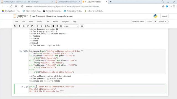Save notebook with the floppy disk icon
This screenshot has height=99, width=177.
coord(15,26)
